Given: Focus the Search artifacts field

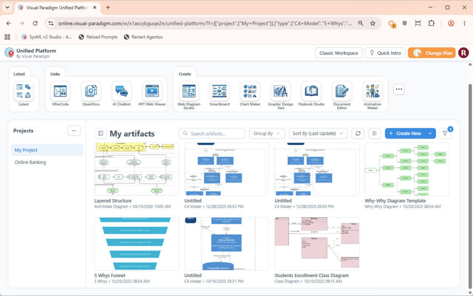Looking at the screenshot, I should pyautogui.click(x=212, y=133).
